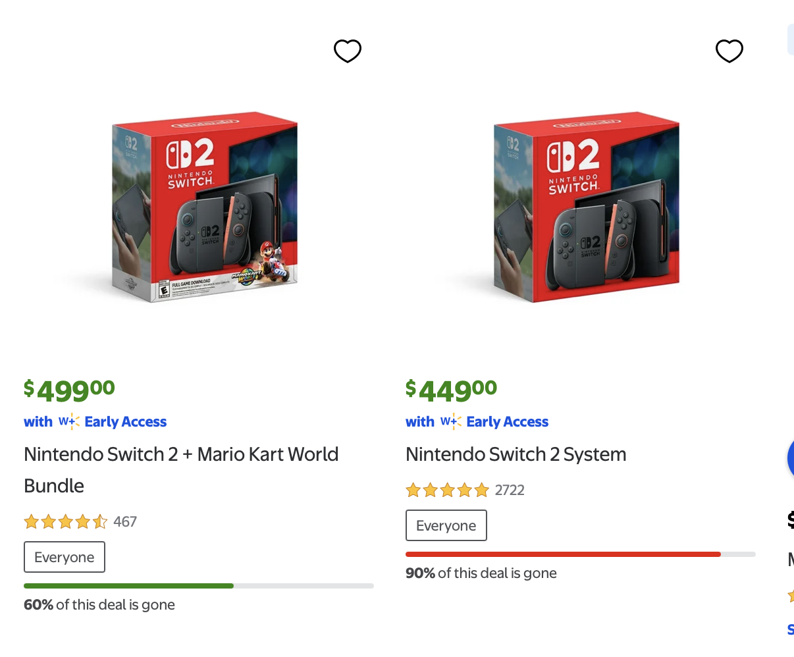This screenshot has height=657, width=794.
Task: Select the Everyone badge under the bundle
Action: point(64,557)
